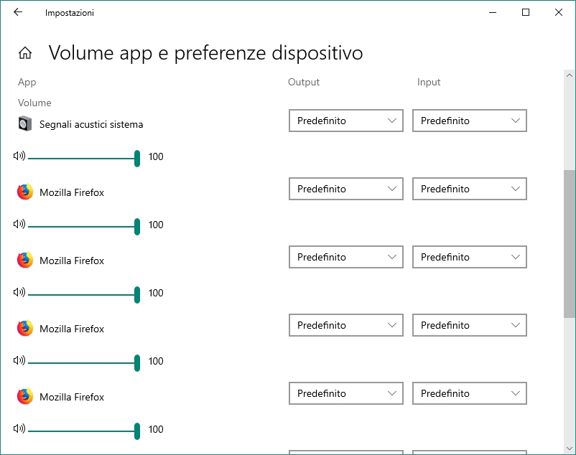
Task: Click the first Mozilla Firefox volume slider
Action: 84,227
